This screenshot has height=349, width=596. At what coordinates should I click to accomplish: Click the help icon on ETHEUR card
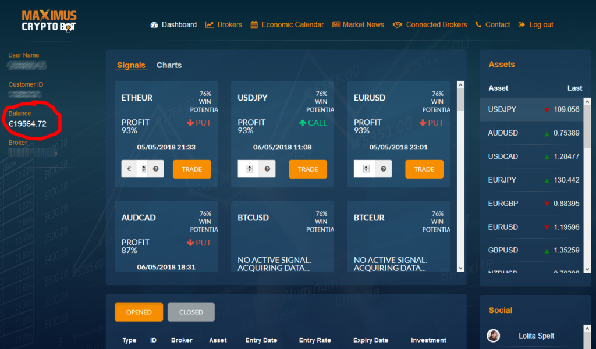tap(156, 169)
